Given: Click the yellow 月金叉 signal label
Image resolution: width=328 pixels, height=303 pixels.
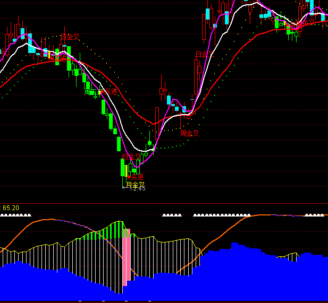Looking at the screenshot, I should 136,184.
